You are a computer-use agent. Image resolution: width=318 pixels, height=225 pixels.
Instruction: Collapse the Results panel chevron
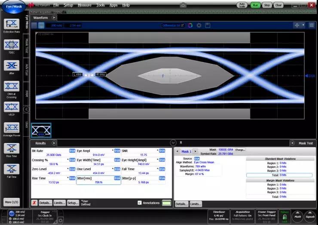(173, 143)
